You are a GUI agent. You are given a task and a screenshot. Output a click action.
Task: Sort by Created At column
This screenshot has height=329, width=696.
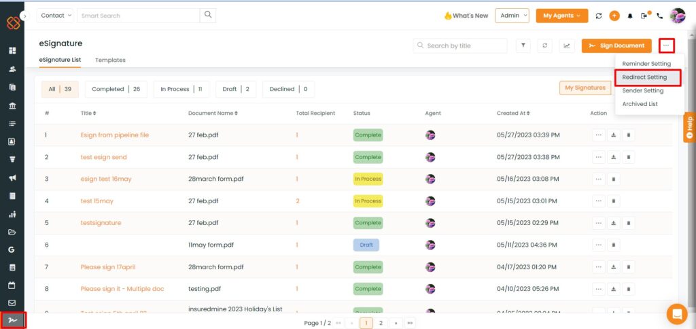(x=513, y=114)
